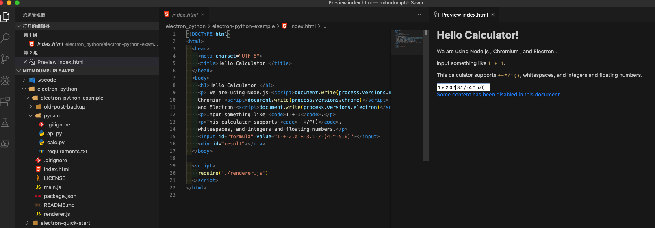Open README.md in the file tree
The width and height of the screenshot is (655, 228).
click(59, 205)
